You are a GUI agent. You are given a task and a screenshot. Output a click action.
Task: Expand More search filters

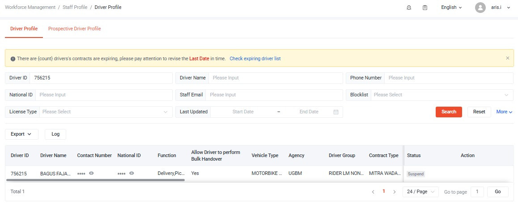(504, 112)
